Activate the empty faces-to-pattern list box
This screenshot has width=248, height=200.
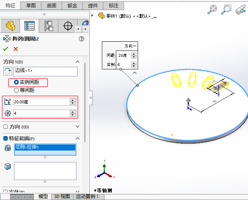pos(45,171)
